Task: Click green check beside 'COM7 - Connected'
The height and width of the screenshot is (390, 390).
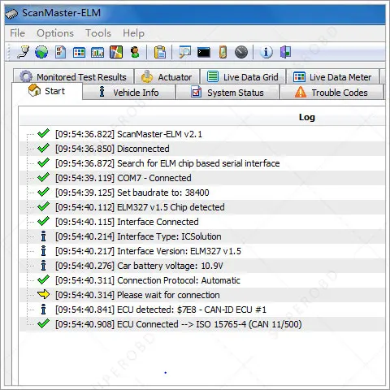Action: [x=43, y=177]
